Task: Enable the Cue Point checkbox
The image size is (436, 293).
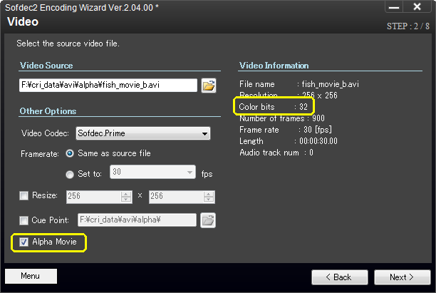Action: tap(24, 220)
